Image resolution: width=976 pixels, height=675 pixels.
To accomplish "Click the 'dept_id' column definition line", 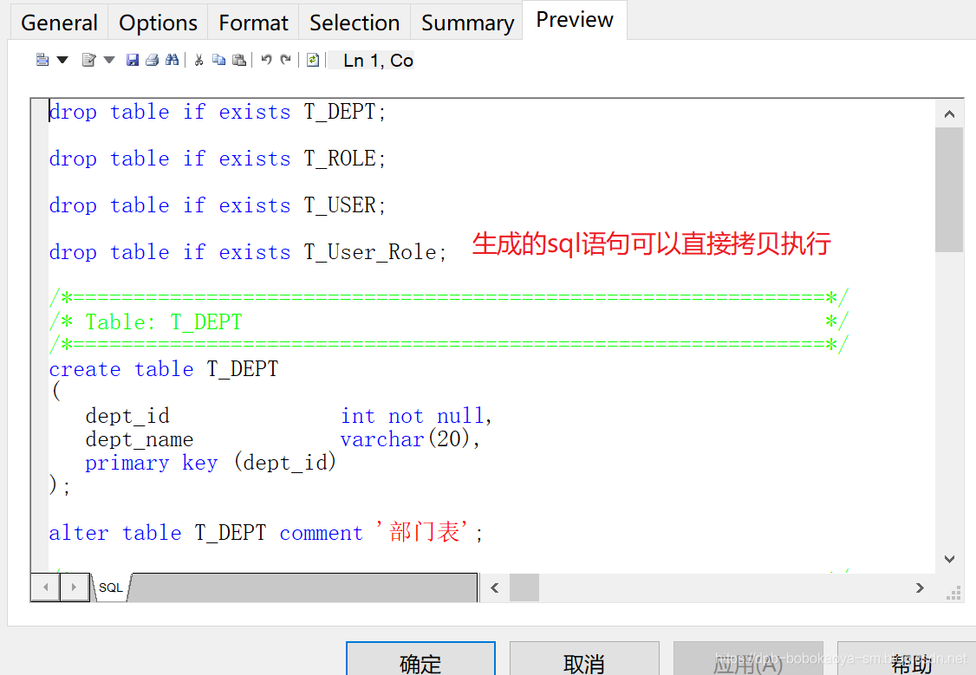I will 289,416.
